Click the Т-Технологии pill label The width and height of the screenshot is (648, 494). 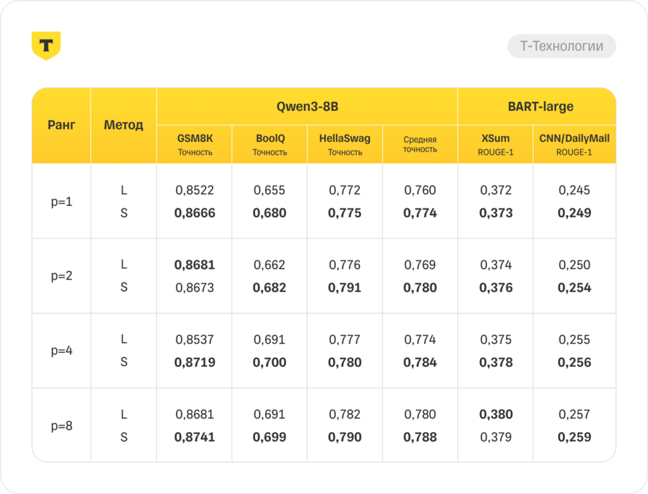coord(562,46)
